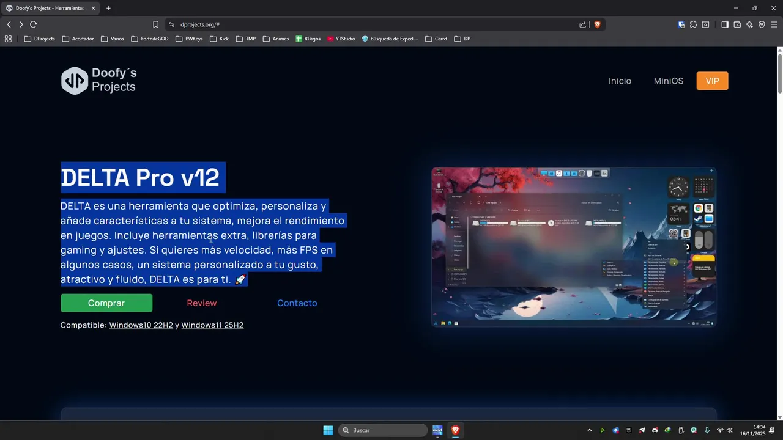Open the volume speaker tray icon
Screen dimensions: 783x440
pyautogui.click(x=729, y=430)
